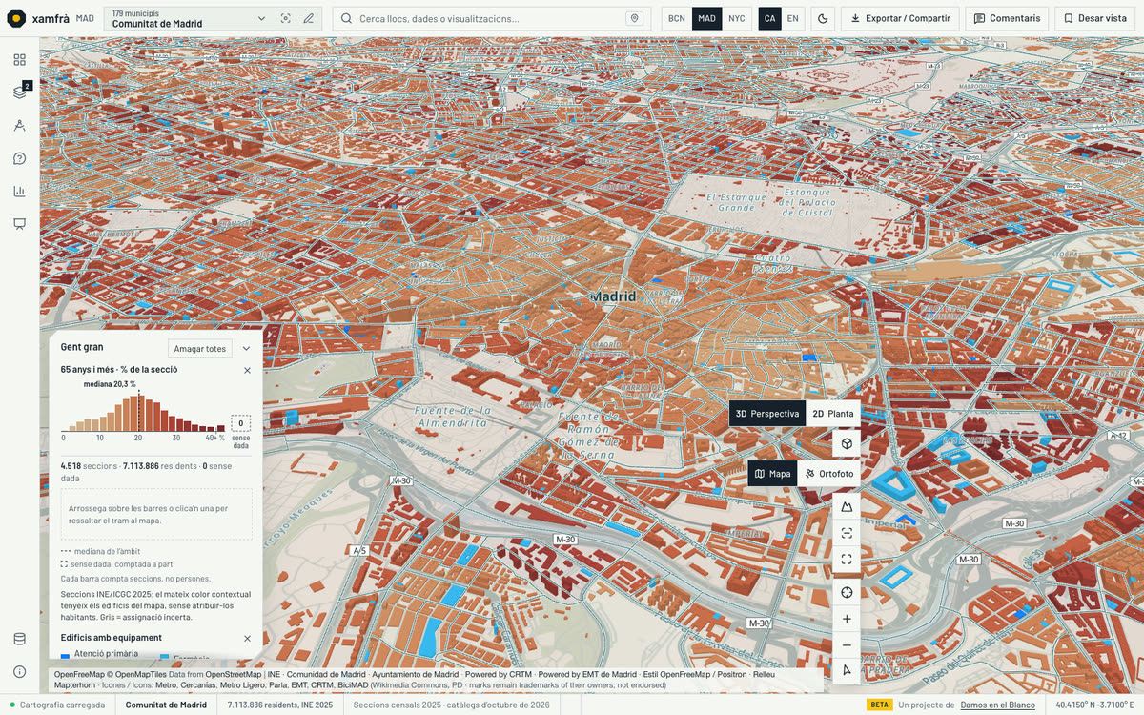Open the info icon at sidebar bottom
The width and height of the screenshot is (1144, 715).
click(x=19, y=671)
